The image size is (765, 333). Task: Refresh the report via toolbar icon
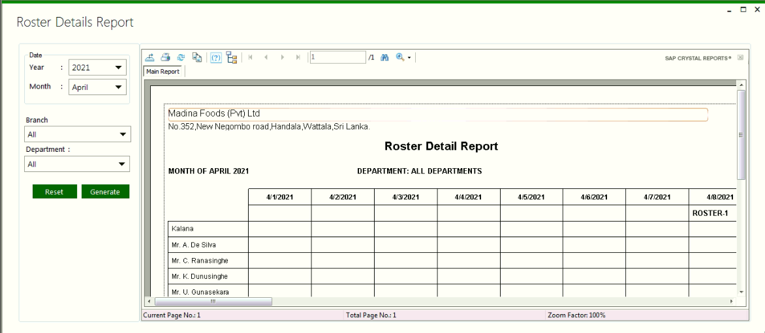[181, 57]
